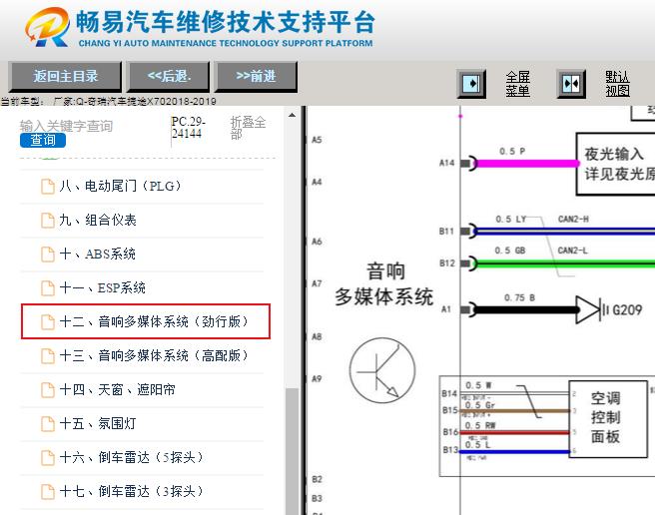Click the transistor symbol in diagram

pos(382,370)
